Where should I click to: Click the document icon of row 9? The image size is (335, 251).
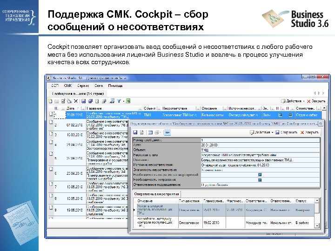(x=51, y=207)
